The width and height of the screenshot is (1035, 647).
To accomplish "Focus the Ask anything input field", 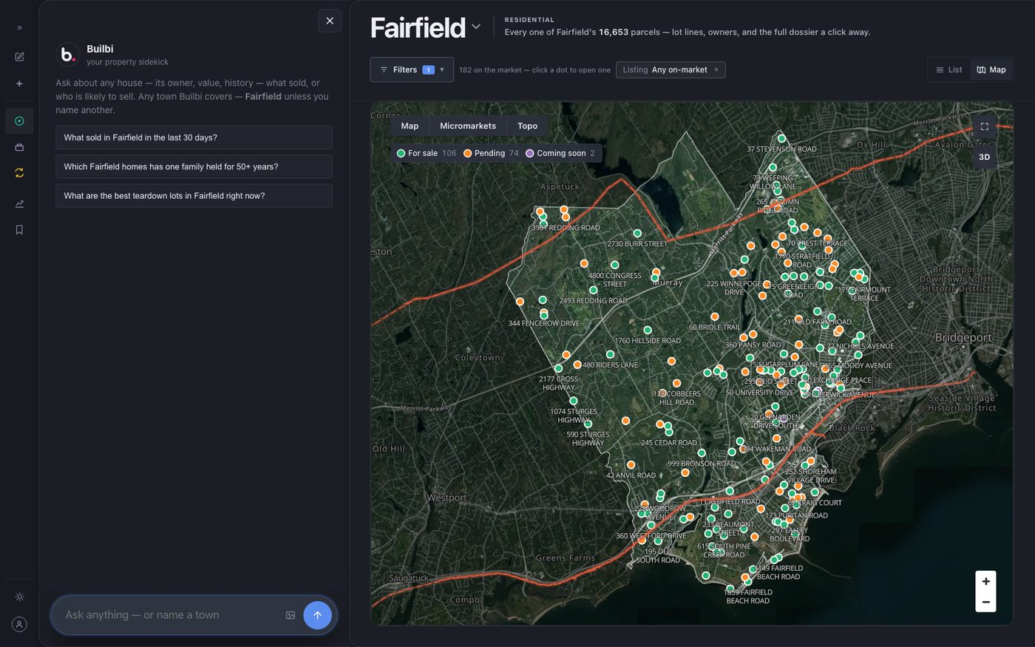I will click(x=172, y=615).
